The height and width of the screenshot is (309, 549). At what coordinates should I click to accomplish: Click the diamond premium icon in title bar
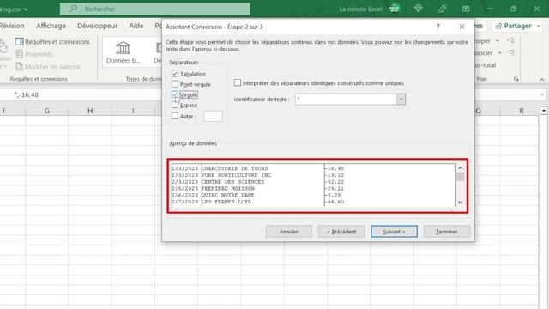419,9
